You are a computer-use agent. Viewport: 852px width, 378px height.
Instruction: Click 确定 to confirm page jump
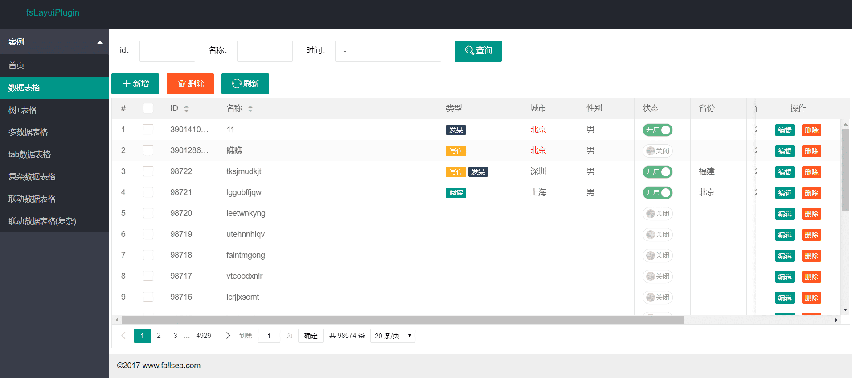(311, 336)
